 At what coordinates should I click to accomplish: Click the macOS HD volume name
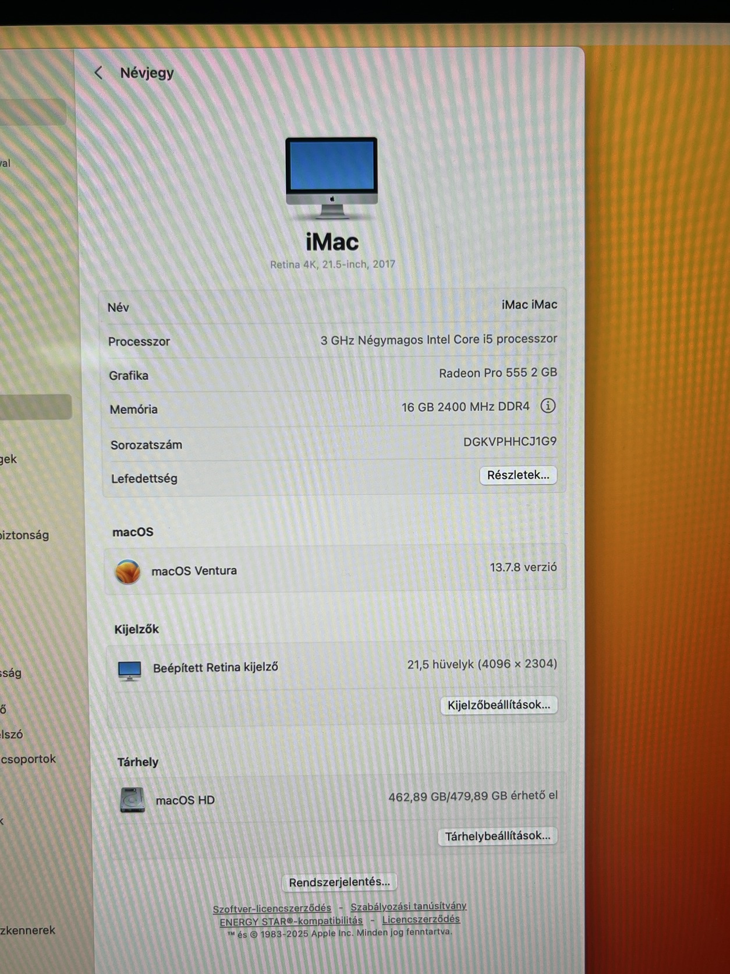click(x=185, y=800)
